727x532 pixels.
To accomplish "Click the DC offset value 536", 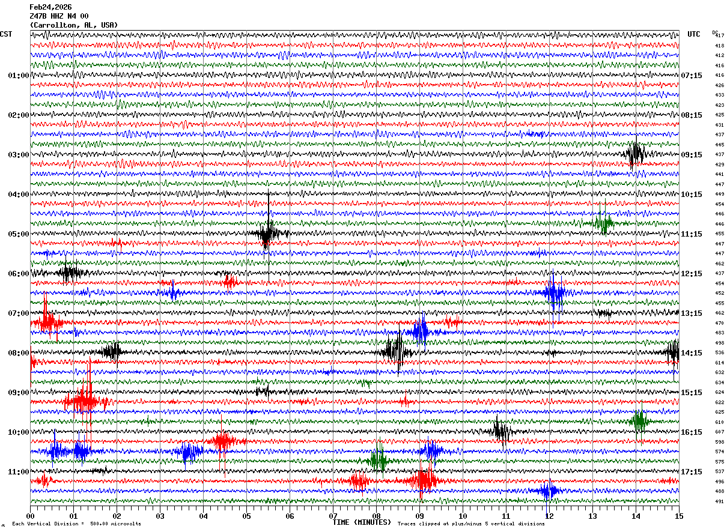I will coord(719,353).
